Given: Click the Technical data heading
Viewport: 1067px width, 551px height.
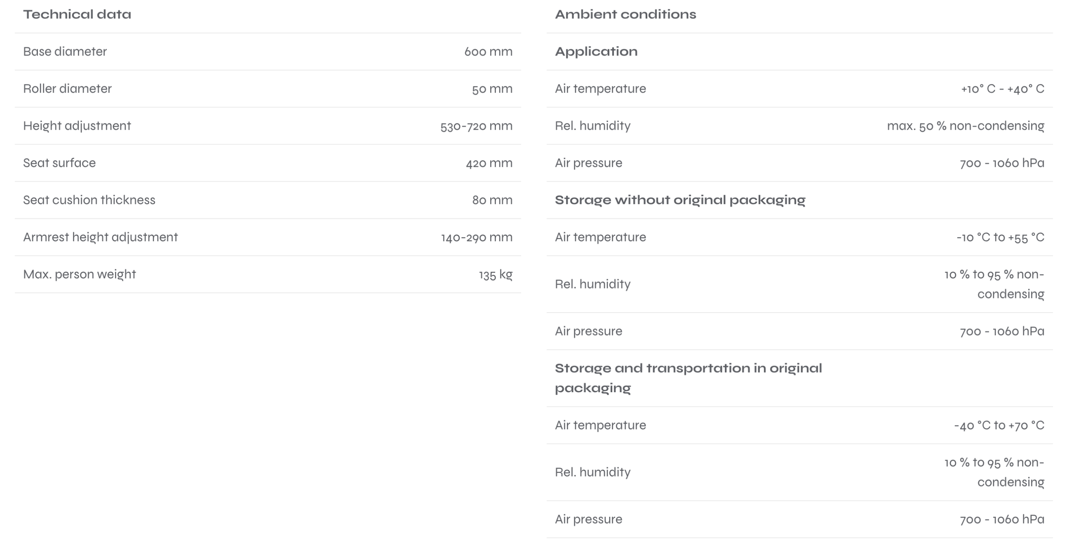Looking at the screenshot, I should (77, 15).
